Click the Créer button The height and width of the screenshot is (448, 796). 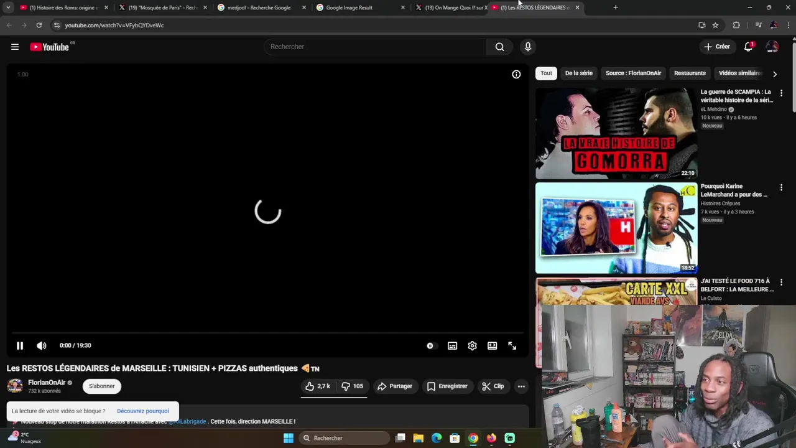tap(717, 47)
